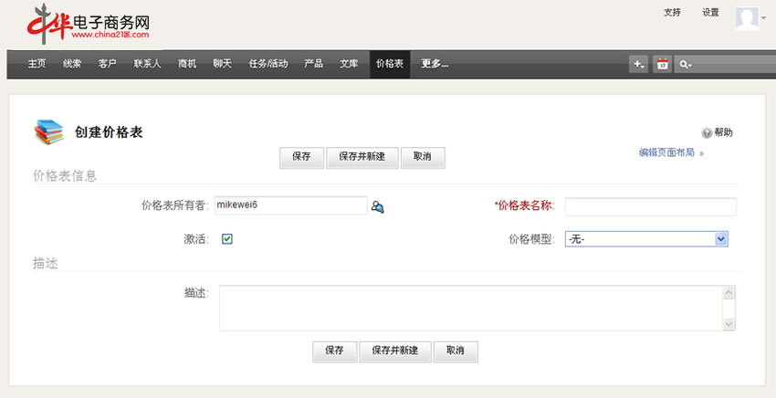Click the owner lookup icon beside mikewei6
Screen dimensions: 776x398
coord(378,207)
